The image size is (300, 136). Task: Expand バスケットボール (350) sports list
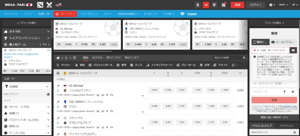pyautogui.click(x=48, y=120)
